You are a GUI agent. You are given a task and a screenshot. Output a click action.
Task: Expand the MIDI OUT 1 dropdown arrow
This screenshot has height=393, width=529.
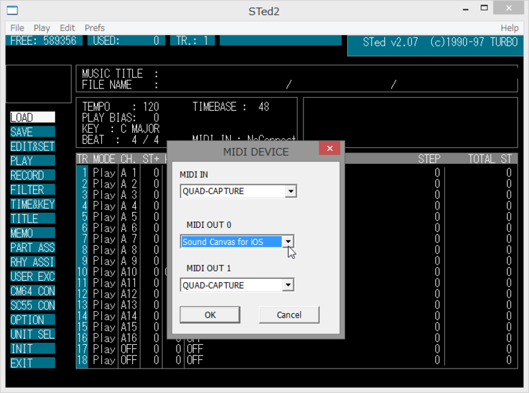click(x=288, y=285)
